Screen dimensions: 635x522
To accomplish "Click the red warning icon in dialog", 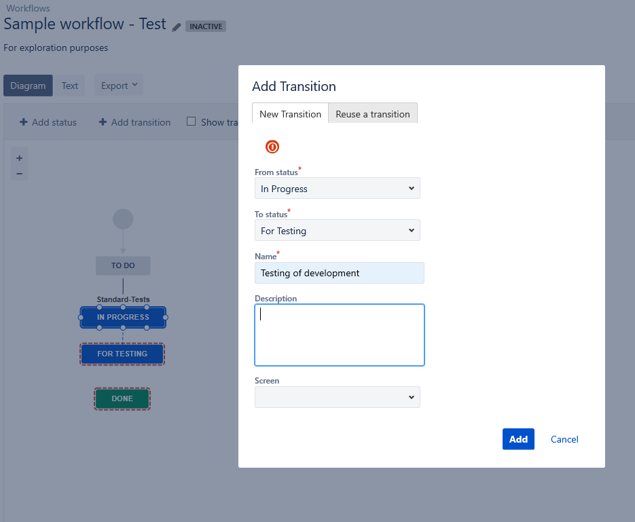I will (272, 147).
